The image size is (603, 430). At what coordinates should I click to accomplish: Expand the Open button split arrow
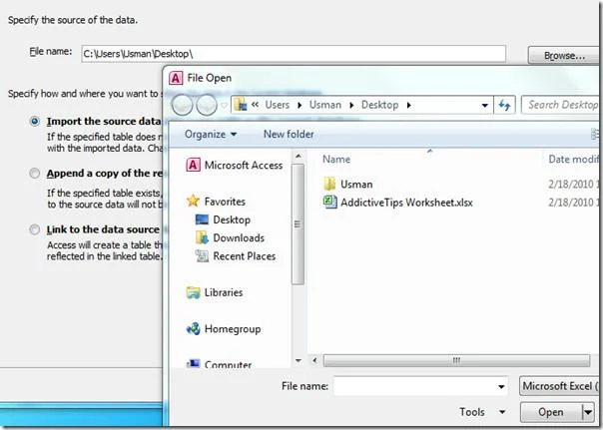(x=588, y=412)
